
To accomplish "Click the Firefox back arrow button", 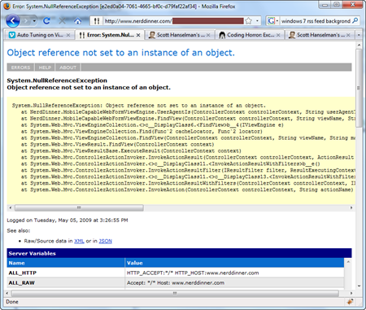I will [x=13, y=20].
